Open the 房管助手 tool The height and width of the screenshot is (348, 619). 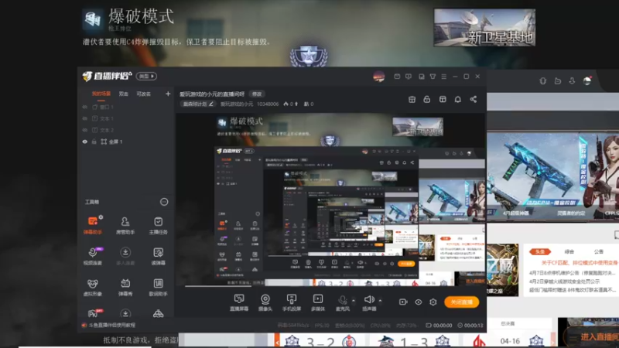click(125, 225)
